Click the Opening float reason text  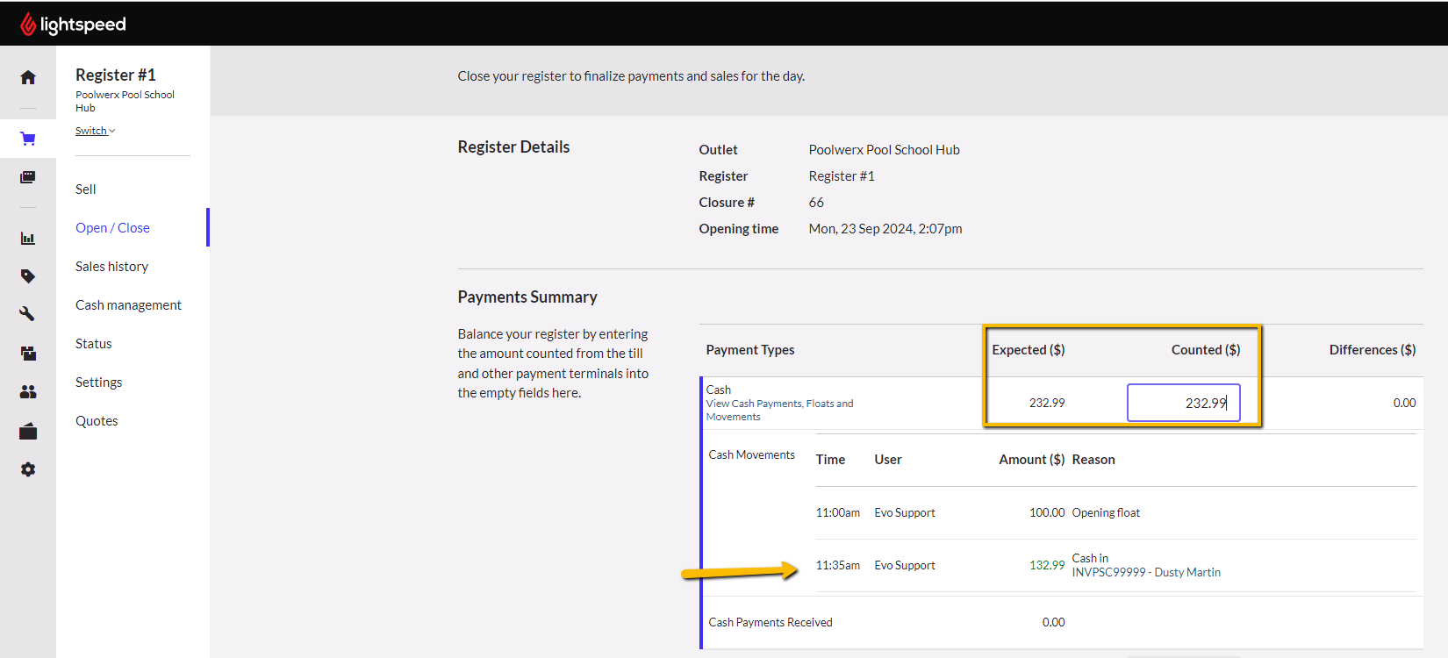(1106, 512)
